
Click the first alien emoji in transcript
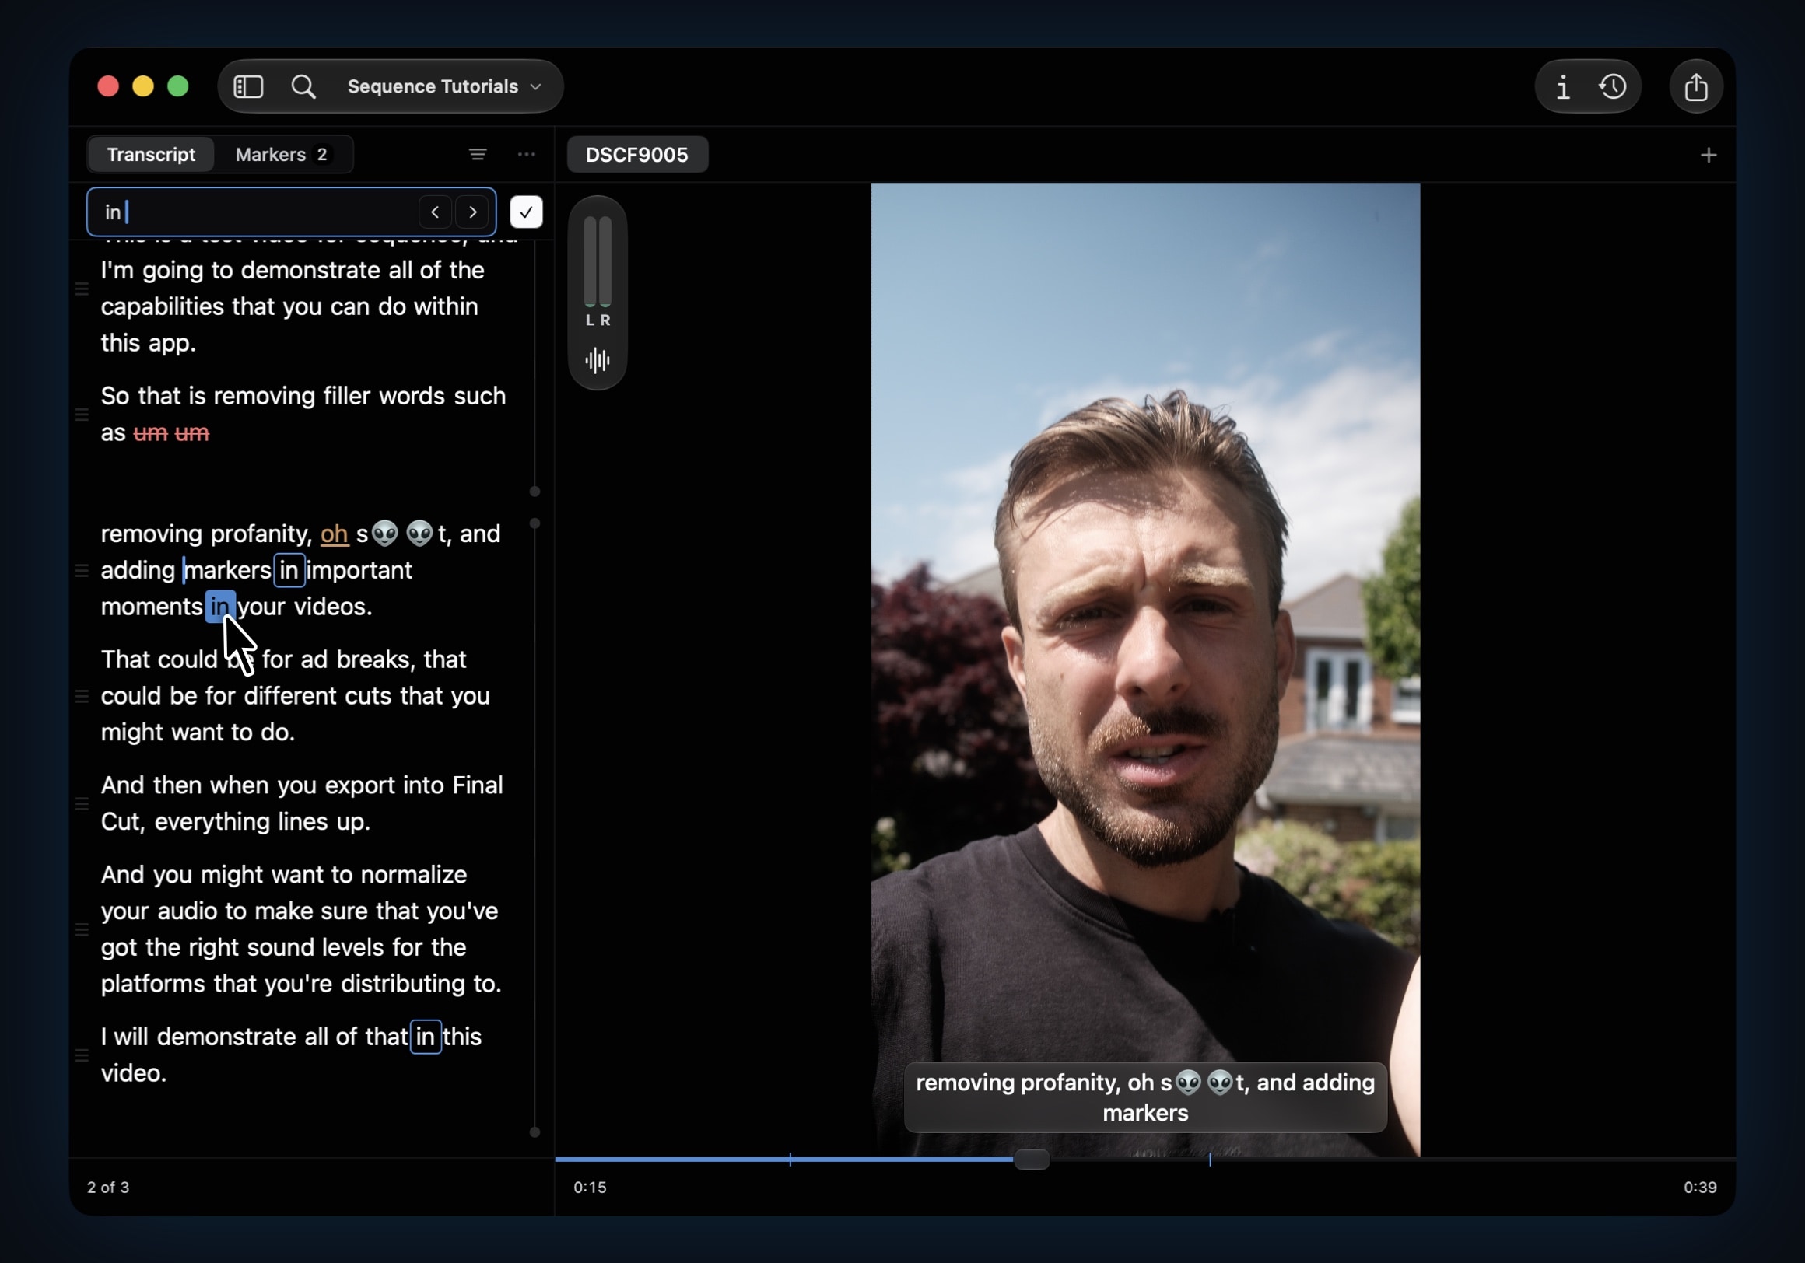[384, 534]
